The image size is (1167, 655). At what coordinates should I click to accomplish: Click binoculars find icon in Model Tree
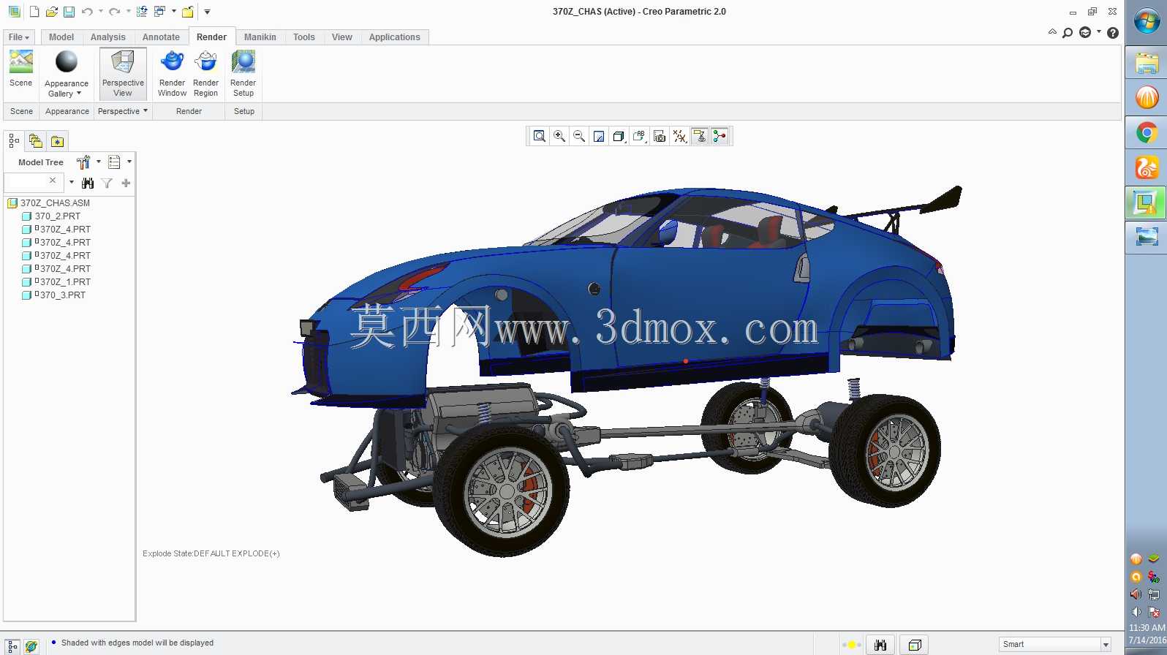click(88, 183)
